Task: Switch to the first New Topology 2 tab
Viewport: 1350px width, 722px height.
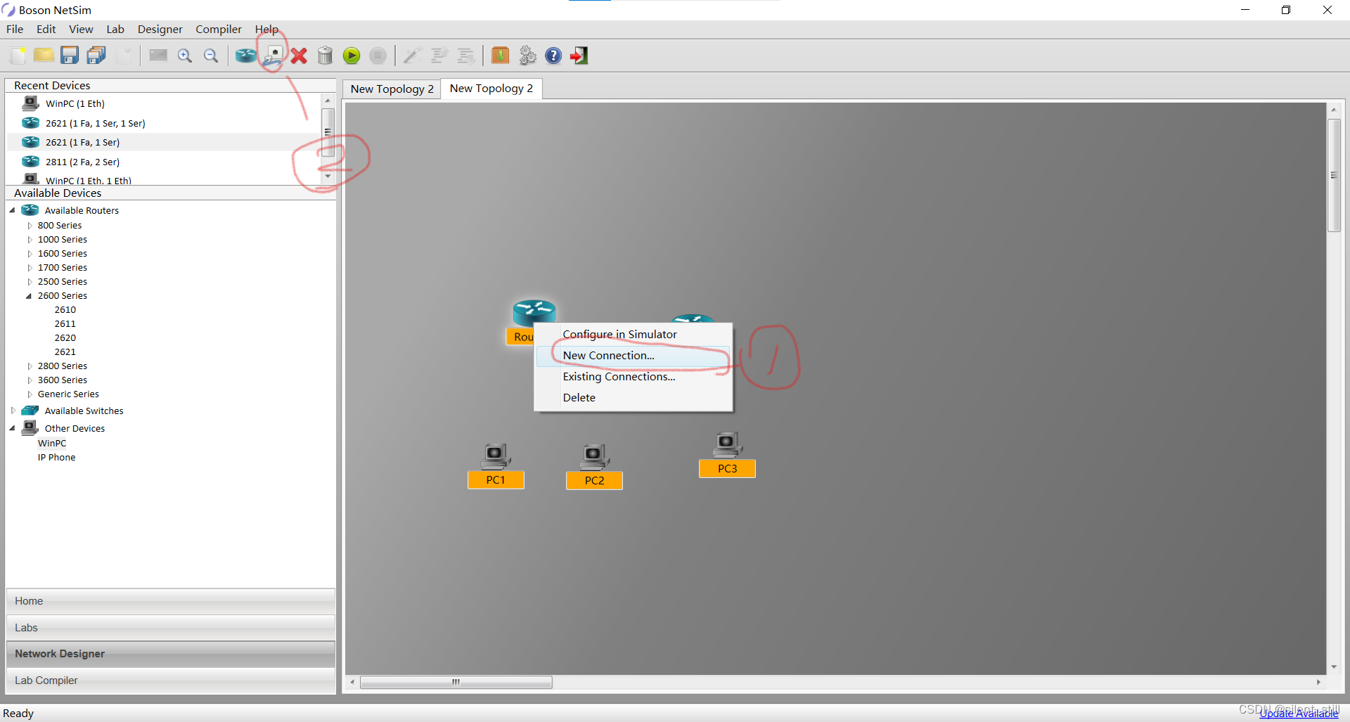Action: tap(392, 89)
